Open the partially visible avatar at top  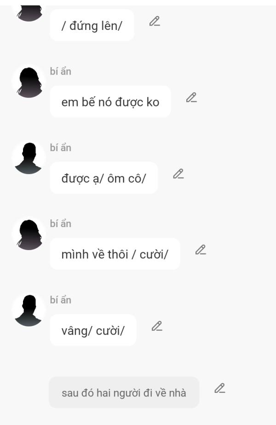29,13
